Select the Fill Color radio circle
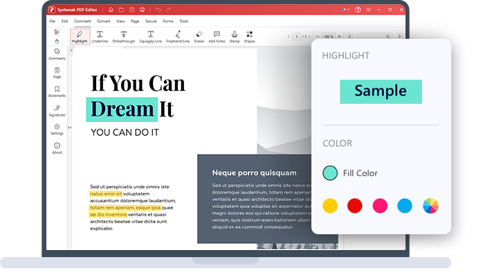The image size is (492, 280). click(x=330, y=173)
